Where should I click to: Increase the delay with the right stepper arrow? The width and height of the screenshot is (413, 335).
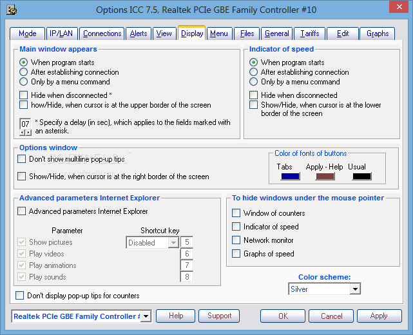click(x=28, y=133)
